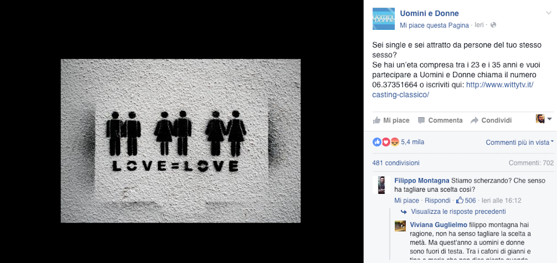Expand Commenti più in vista sorting dropdown

520,143
